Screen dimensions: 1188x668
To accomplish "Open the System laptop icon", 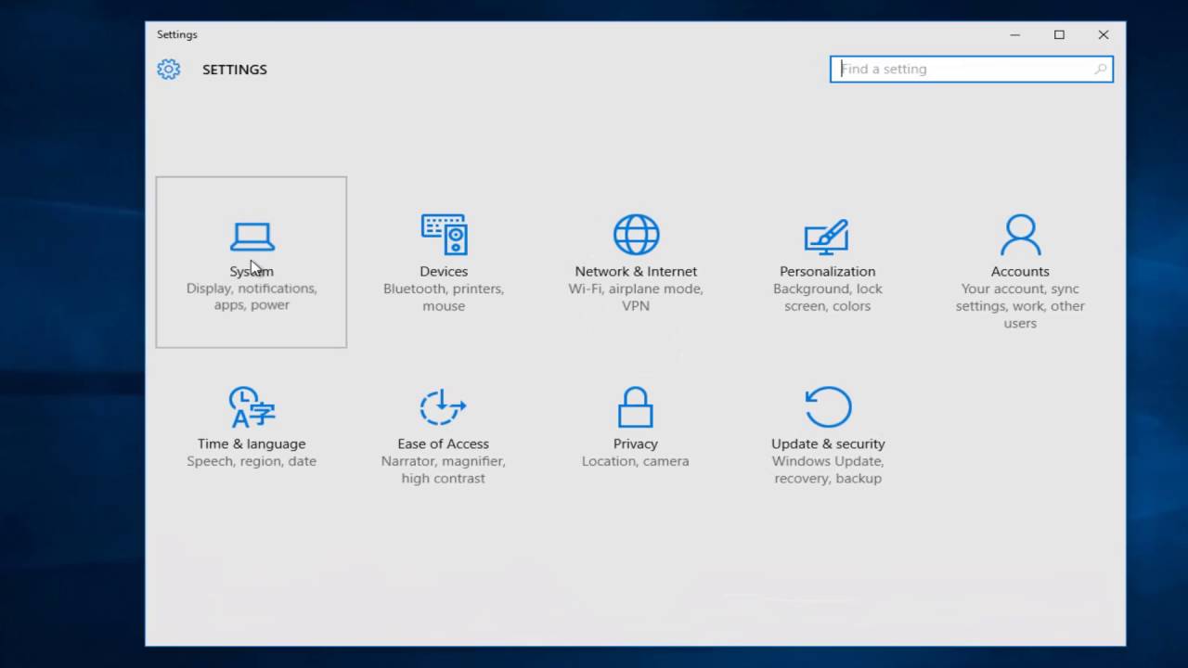I will point(252,237).
